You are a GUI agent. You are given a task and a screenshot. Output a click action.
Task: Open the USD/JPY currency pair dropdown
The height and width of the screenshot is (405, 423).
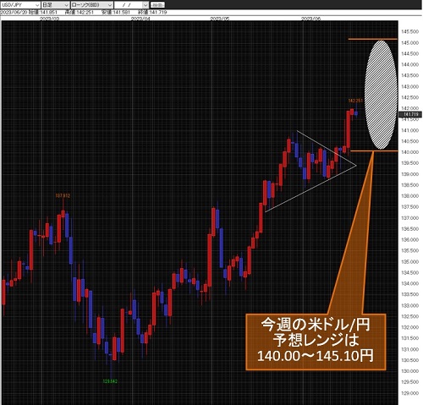20,5
